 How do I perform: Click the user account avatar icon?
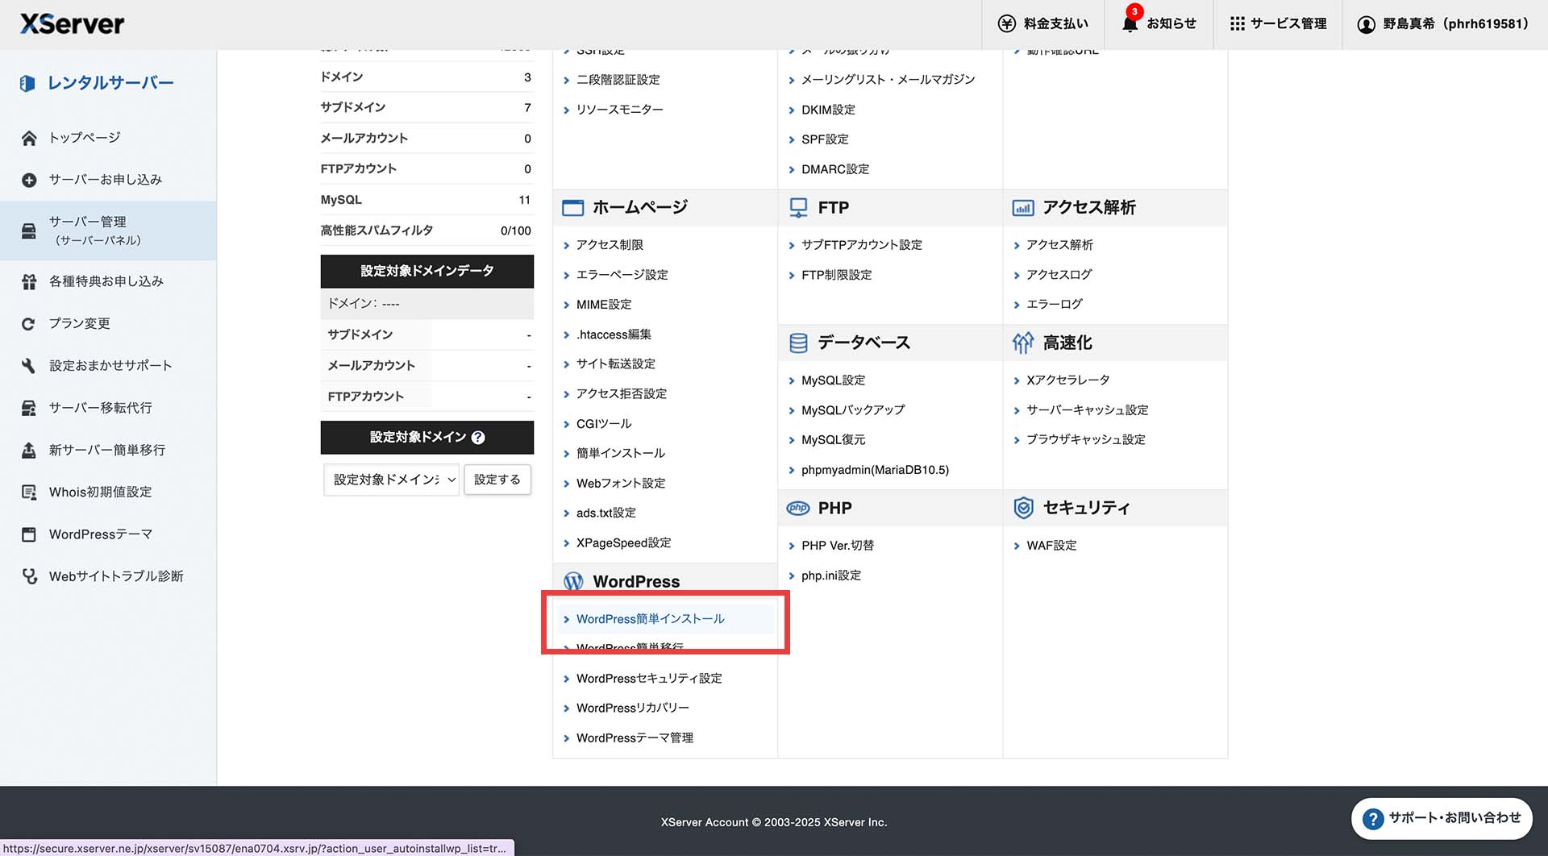point(1366,24)
